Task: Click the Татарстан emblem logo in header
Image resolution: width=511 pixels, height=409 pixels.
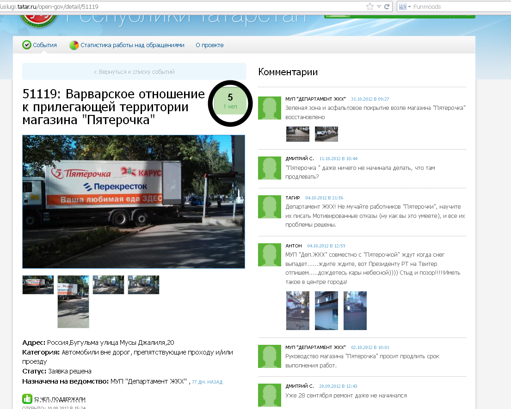Action: (x=38, y=21)
